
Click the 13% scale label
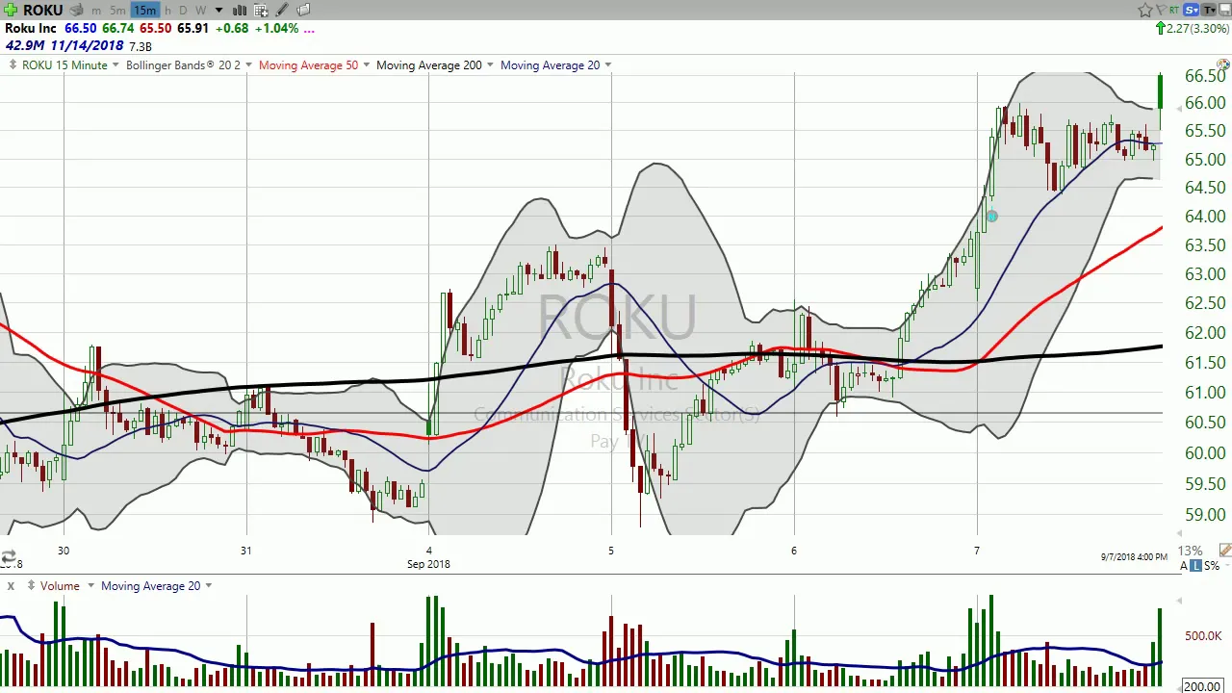[1190, 551]
